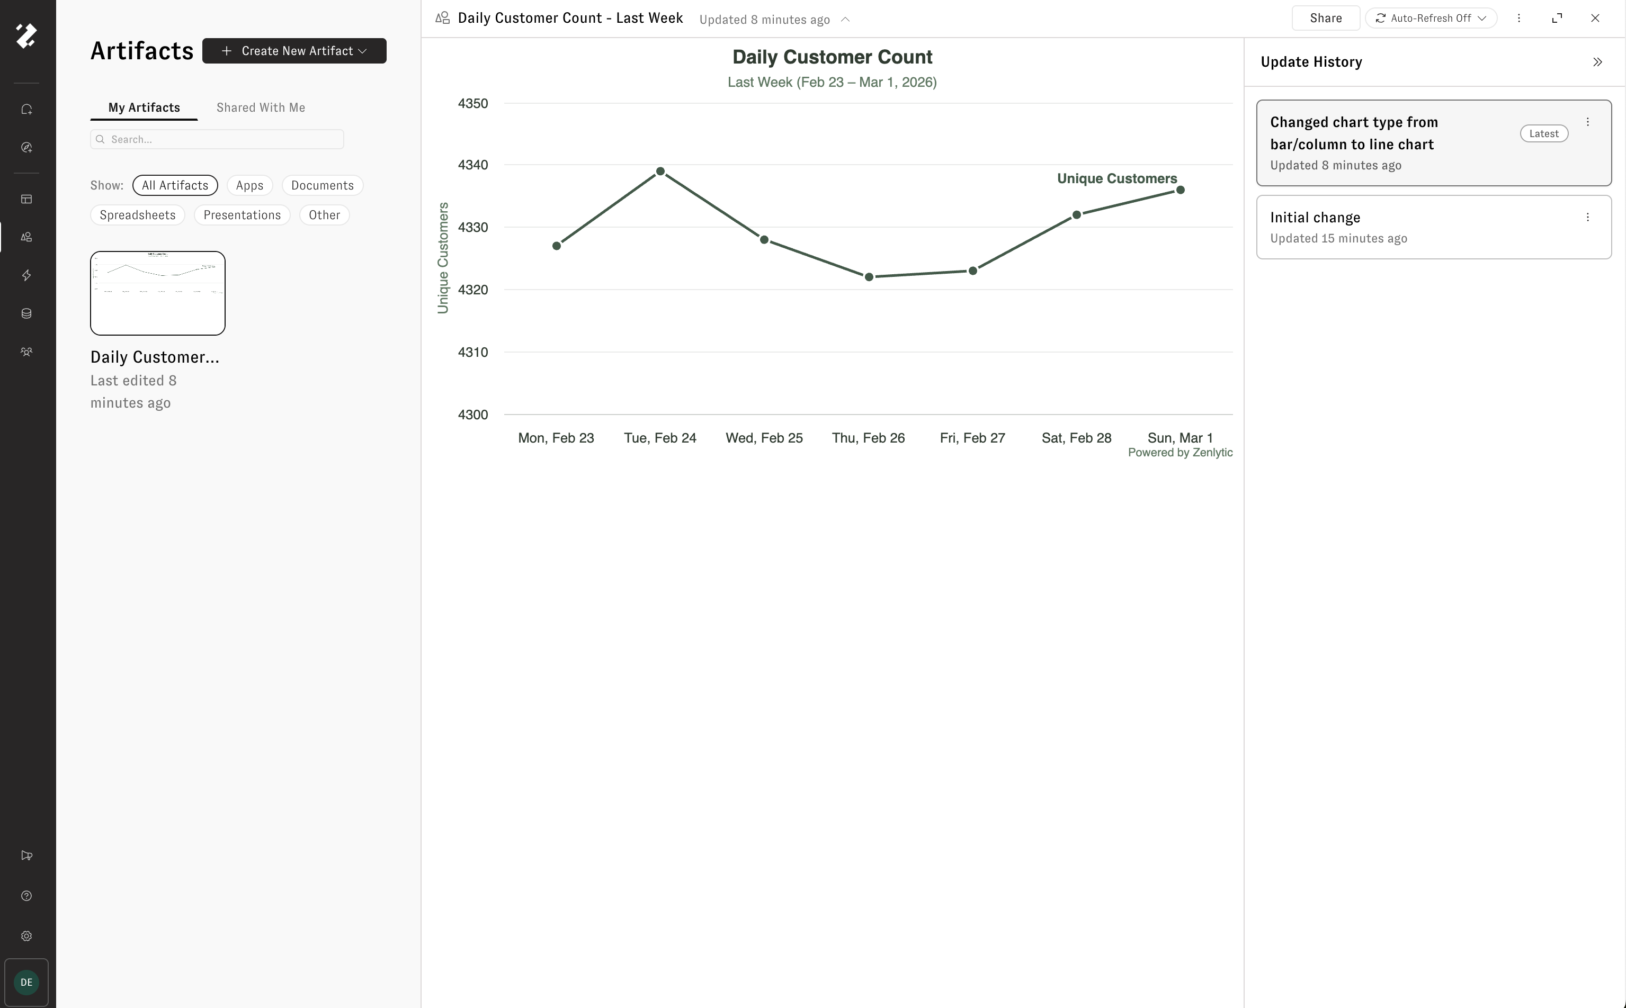Open the database icon in sidebar
1626x1008 pixels.
pos(26,313)
